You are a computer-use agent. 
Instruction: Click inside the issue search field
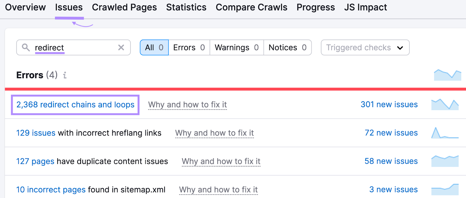tap(73, 47)
